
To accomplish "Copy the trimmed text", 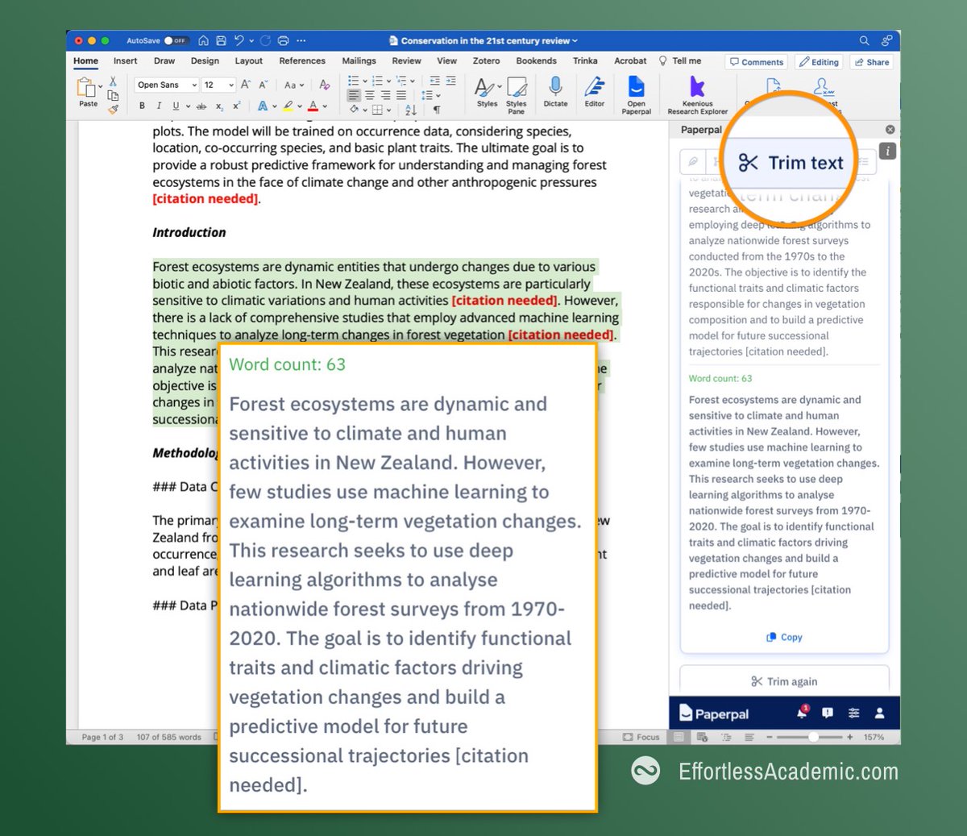I will pos(784,637).
